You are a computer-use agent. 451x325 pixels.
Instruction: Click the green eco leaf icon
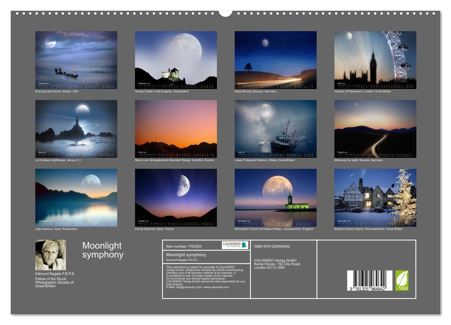402,281
